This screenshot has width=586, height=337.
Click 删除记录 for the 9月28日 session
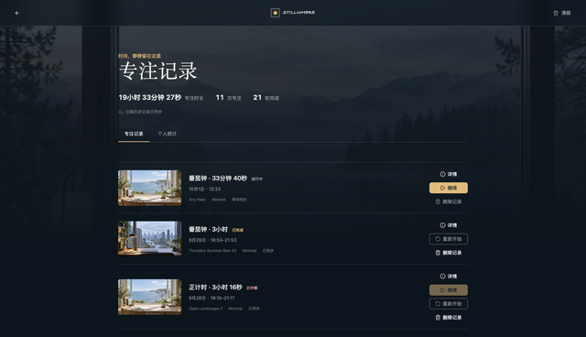(449, 318)
